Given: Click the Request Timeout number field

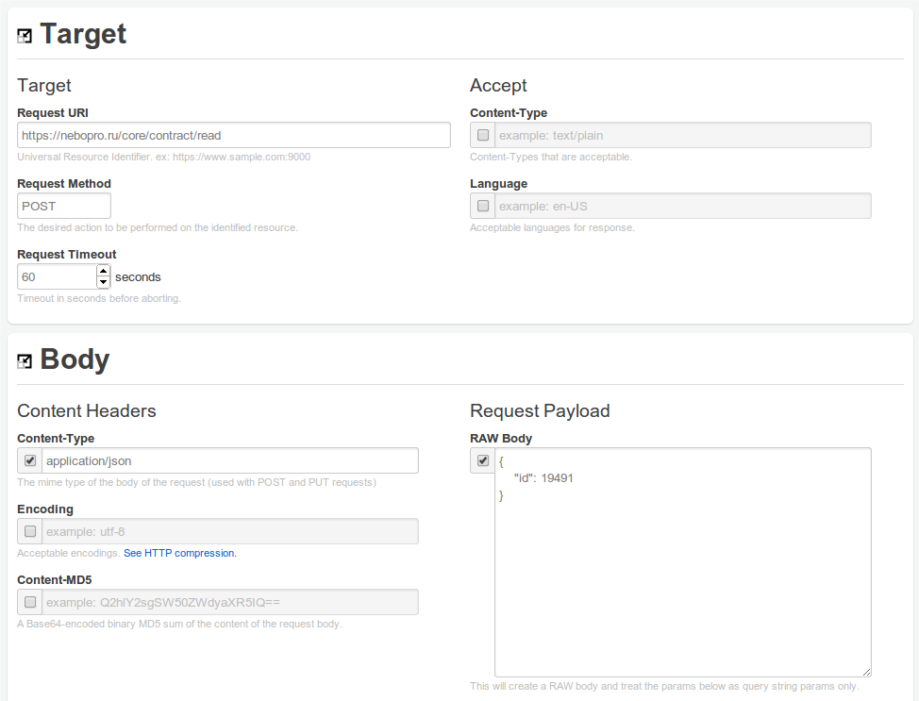Looking at the screenshot, I should coord(57,276).
